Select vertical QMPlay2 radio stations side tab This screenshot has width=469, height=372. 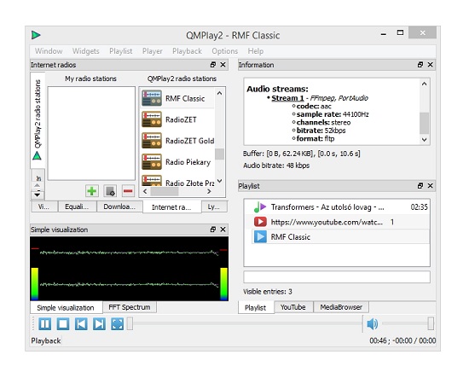38,119
